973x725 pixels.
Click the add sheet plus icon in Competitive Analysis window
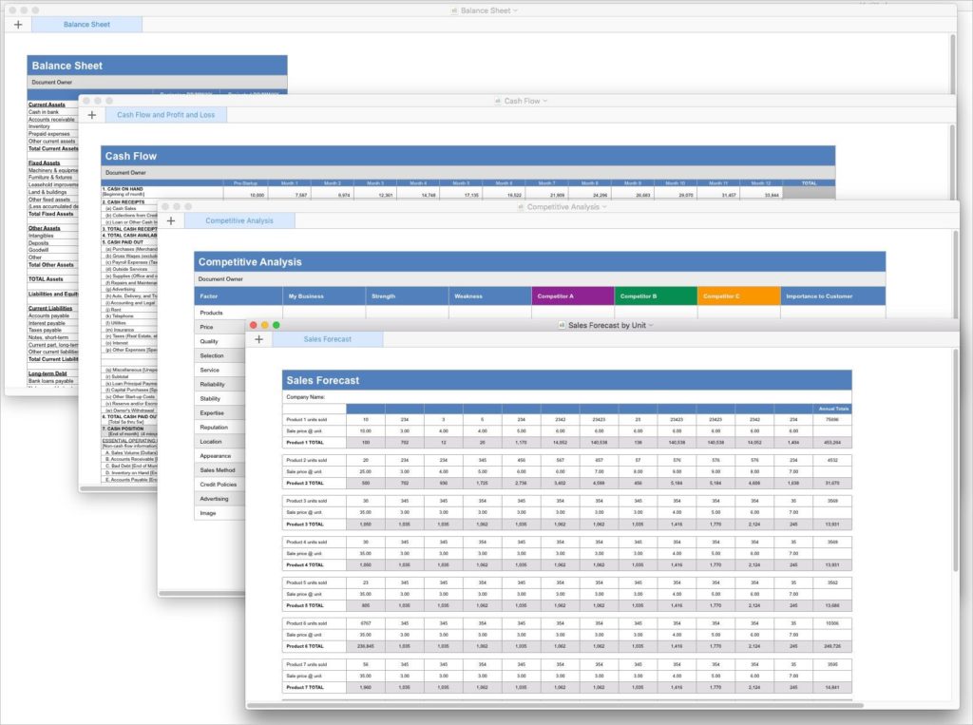(171, 219)
